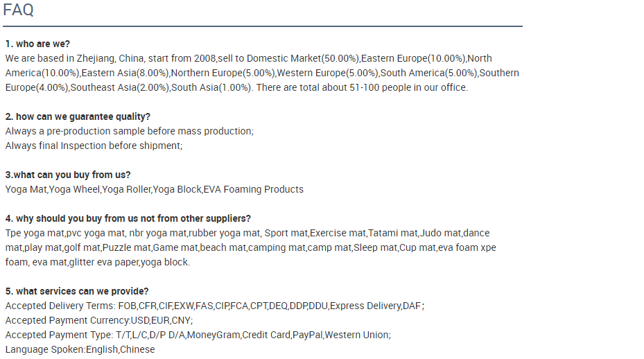The image size is (644, 359).
Task: Click the "how can we guarantee quality?" question
Action: [78, 116]
